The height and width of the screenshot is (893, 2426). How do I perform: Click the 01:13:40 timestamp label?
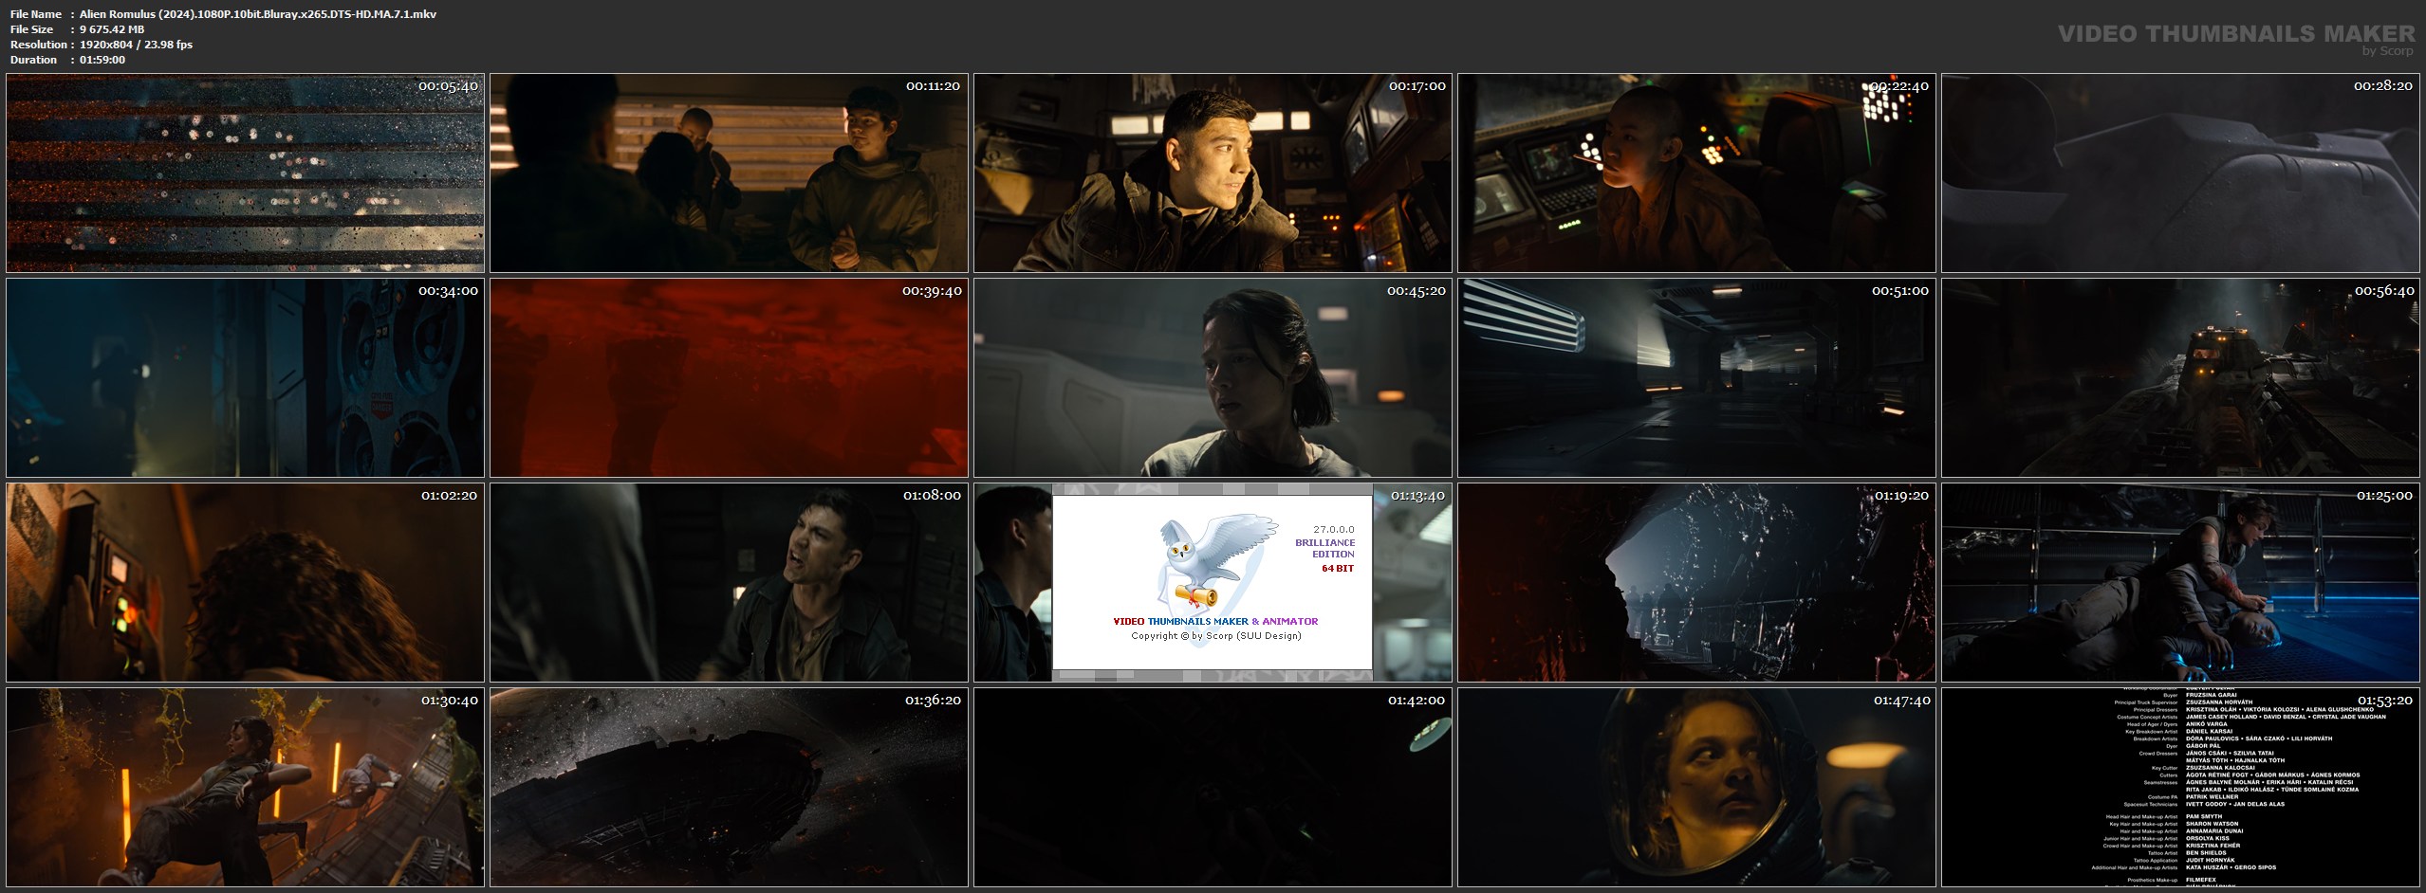click(1417, 496)
